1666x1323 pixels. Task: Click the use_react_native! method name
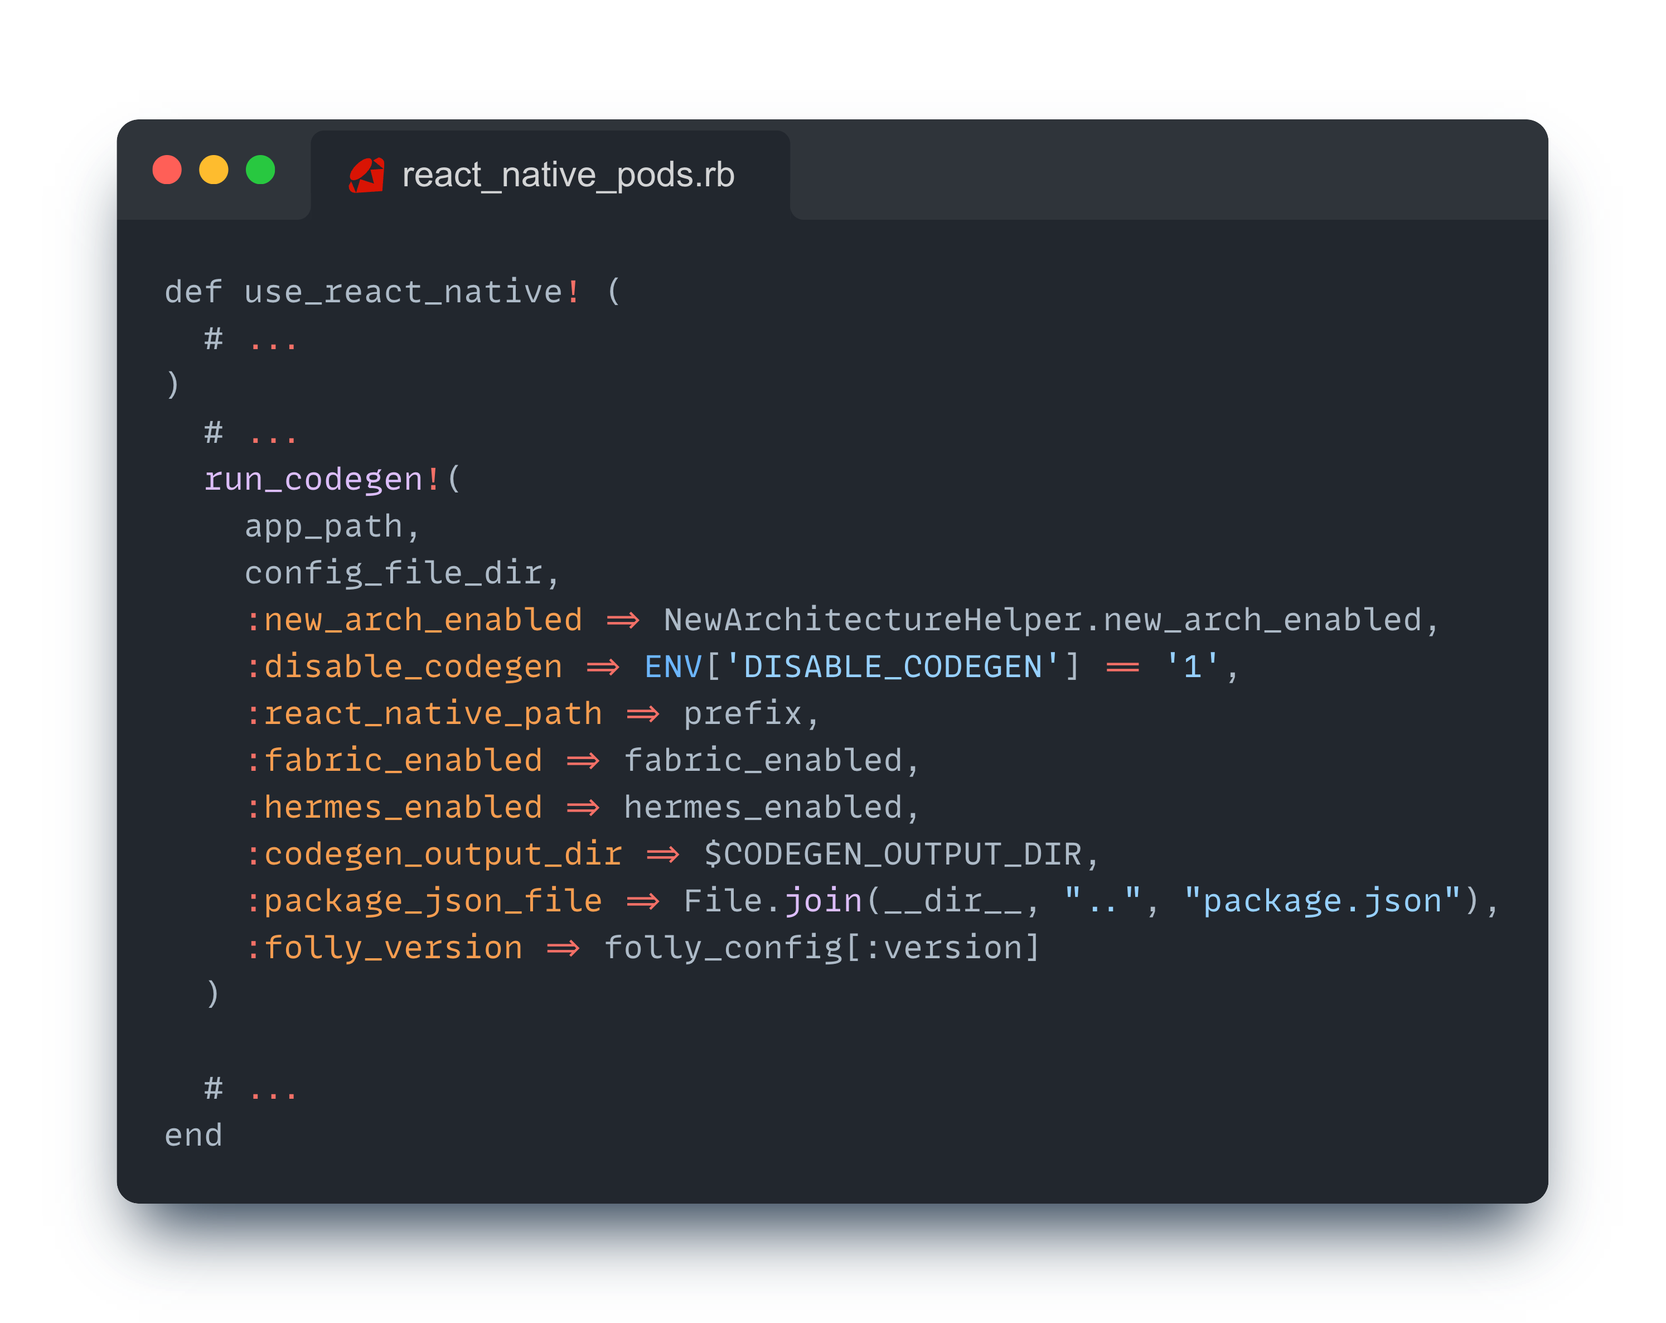click(411, 293)
